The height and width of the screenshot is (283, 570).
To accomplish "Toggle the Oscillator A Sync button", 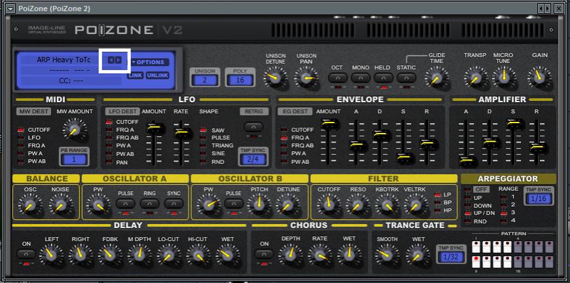I will [x=173, y=204].
